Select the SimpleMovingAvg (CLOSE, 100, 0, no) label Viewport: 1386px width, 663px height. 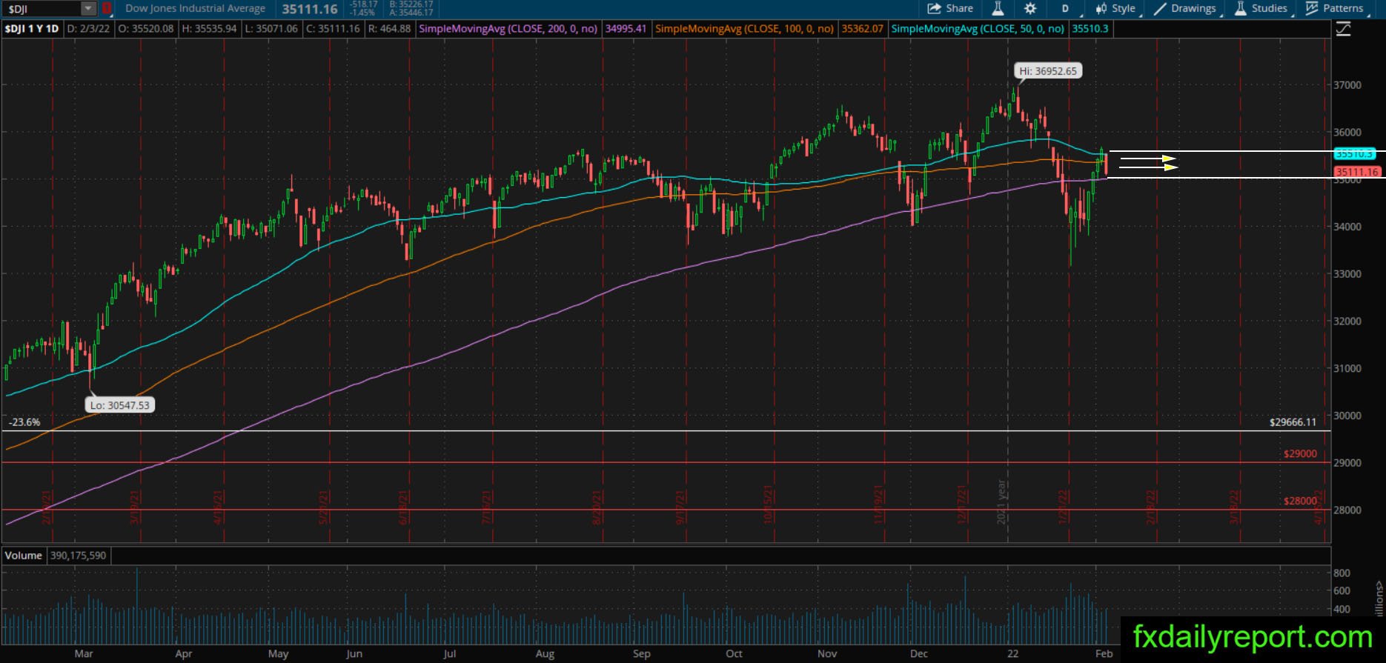745,29
